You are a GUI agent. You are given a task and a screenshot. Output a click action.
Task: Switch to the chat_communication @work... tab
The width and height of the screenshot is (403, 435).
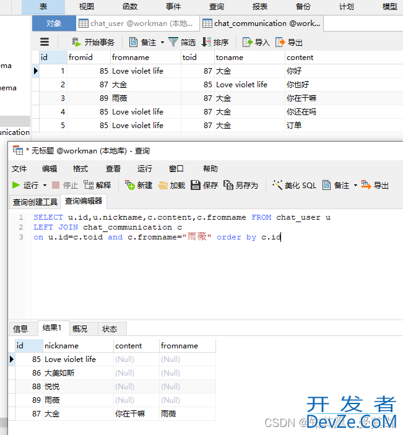(261, 24)
